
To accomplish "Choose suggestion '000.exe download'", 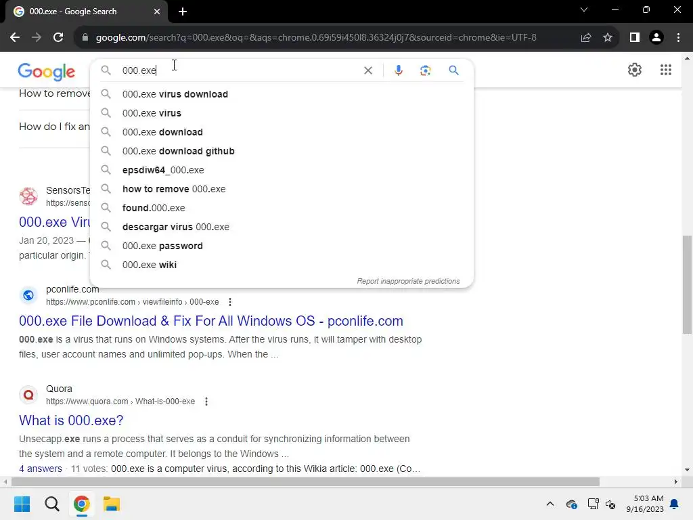I will click(282, 132).
